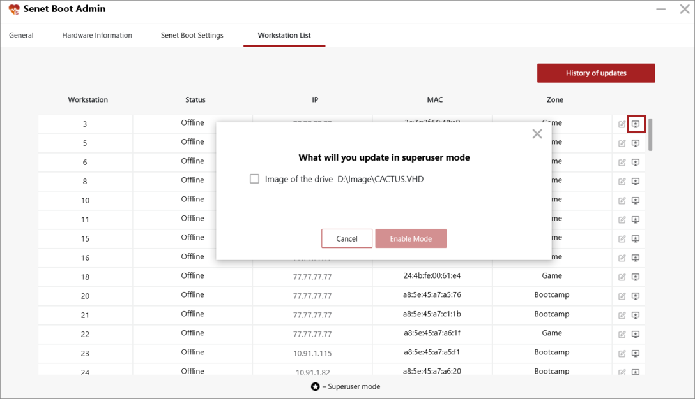Cancel the superuser mode dialog
This screenshot has width=695, height=399.
(347, 238)
